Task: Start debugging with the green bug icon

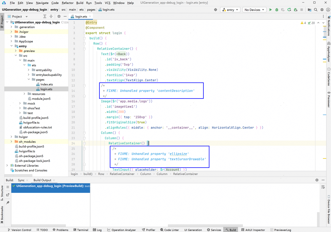Action: click(x=277, y=10)
